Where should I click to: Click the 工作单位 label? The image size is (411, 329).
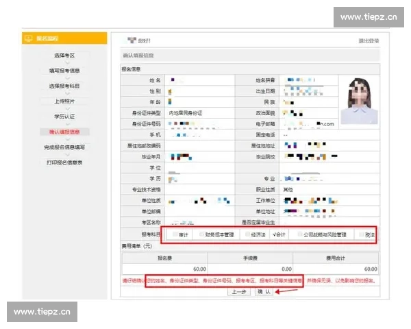265,200
